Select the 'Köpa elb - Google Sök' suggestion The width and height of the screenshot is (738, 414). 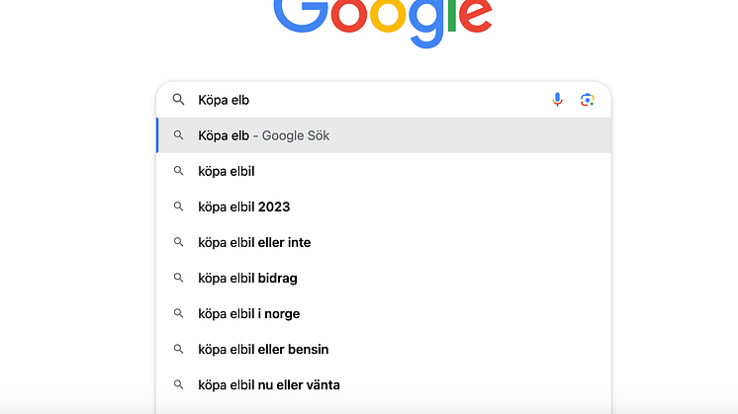tap(384, 135)
